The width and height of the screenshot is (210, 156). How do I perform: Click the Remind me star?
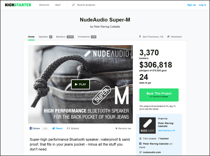pos(116,128)
